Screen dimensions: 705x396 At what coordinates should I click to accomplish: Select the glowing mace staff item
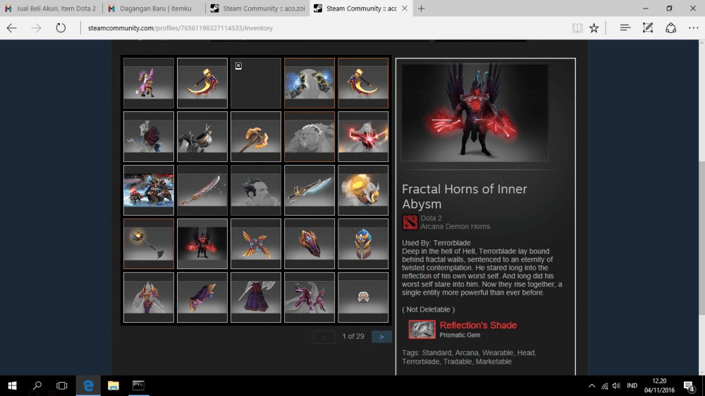(x=148, y=244)
